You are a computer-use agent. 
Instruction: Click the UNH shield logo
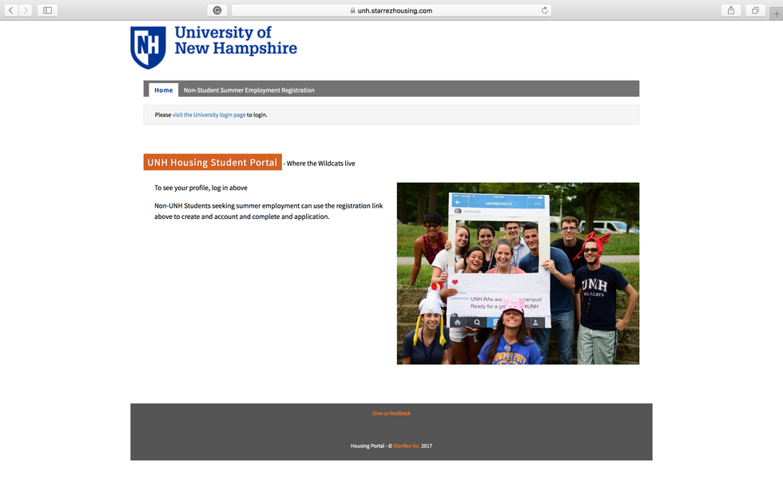point(148,47)
